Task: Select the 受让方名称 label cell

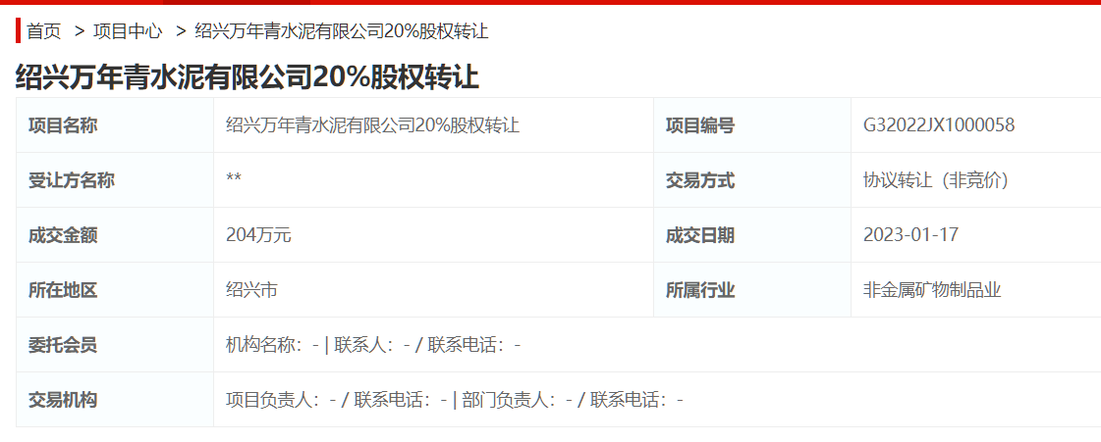Action: click(72, 180)
